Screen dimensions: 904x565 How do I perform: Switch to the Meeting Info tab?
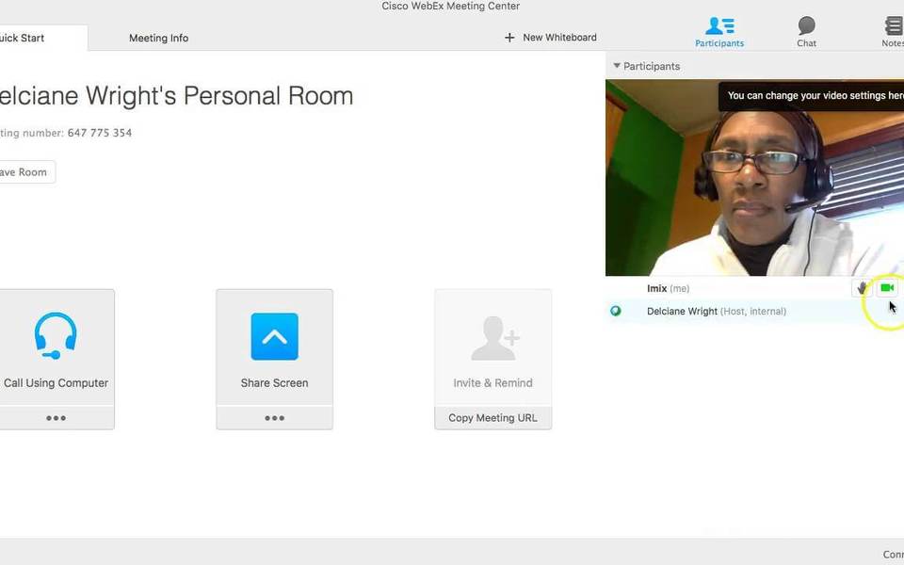158,38
